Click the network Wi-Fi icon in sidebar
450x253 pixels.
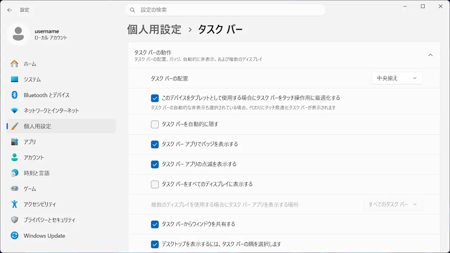click(14, 111)
